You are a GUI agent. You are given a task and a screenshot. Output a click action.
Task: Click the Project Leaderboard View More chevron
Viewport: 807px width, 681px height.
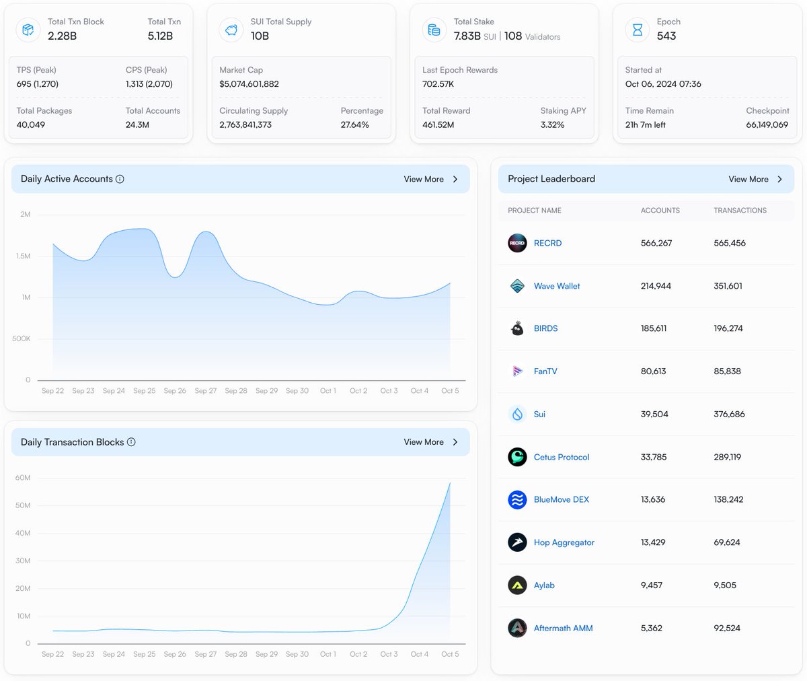click(780, 179)
